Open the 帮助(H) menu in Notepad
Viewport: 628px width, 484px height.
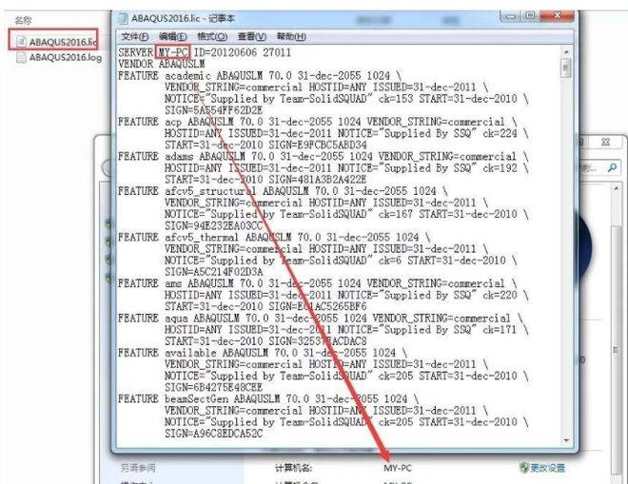click(x=291, y=37)
